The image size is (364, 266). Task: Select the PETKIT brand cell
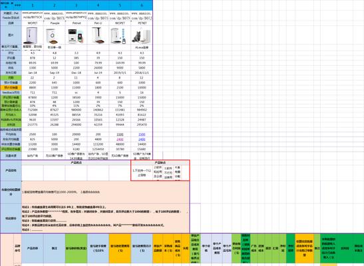pos(142,23)
